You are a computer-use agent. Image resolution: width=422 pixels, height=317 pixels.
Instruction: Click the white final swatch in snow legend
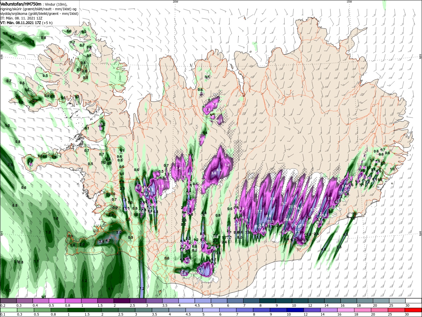click(414, 301)
